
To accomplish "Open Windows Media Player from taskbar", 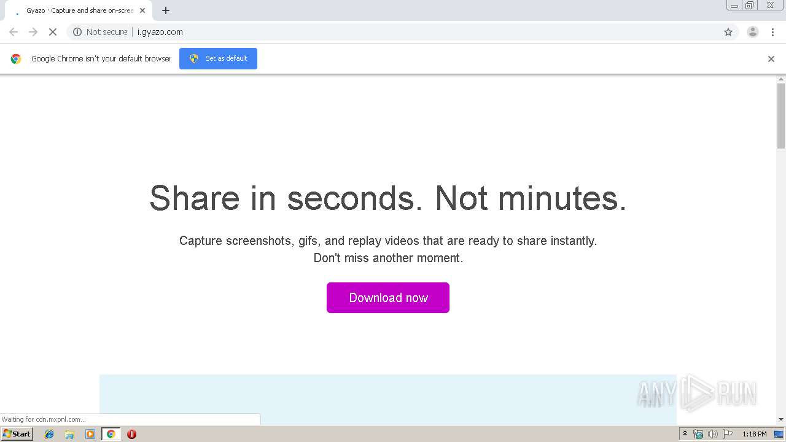I will point(90,434).
